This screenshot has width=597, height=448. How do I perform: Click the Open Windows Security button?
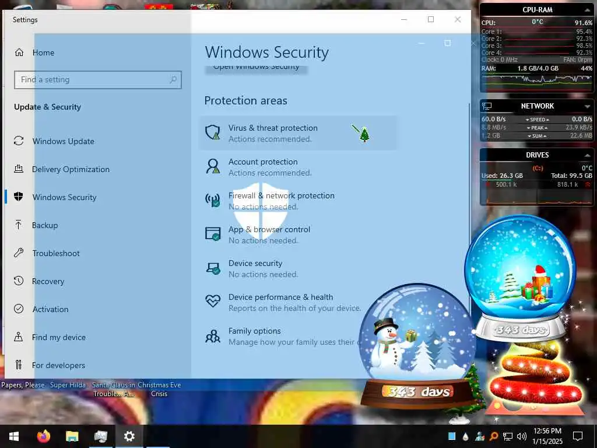coord(257,69)
